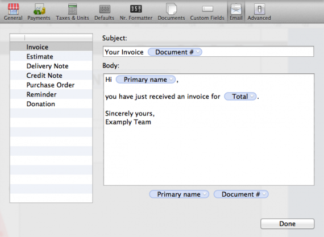This screenshot has height=237, width=324.
Task: Select the Donation list entry
Action: click(x=51, y=104)
